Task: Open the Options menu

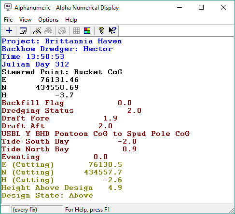Action: (48, 20)
